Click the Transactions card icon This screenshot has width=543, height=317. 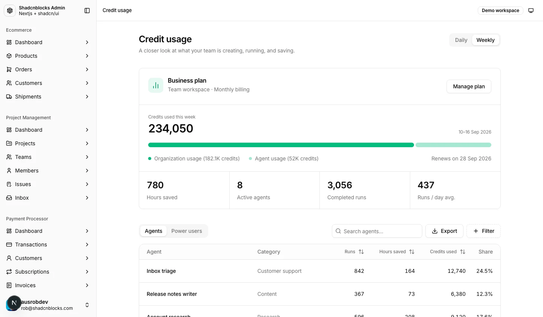(x=9, y=245)
